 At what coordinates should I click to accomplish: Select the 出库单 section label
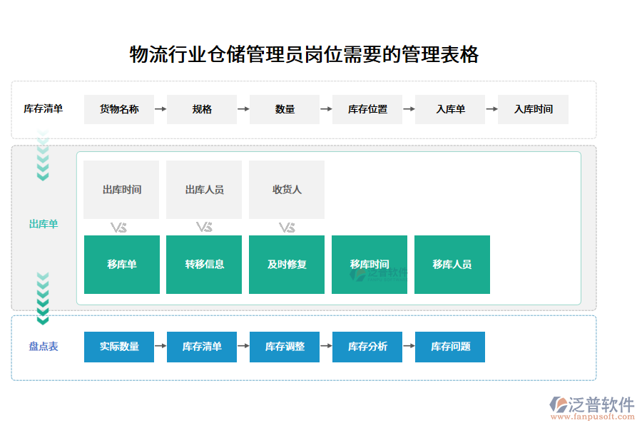[x=43, y=224]
